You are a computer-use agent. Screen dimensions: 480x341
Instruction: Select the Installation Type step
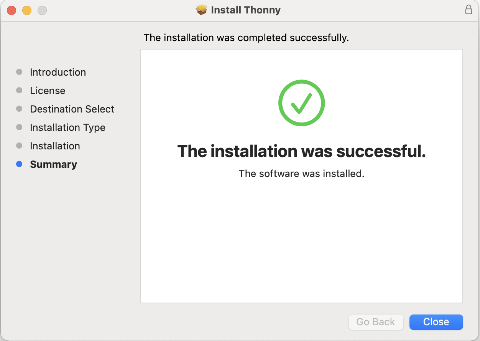point(67,127)
